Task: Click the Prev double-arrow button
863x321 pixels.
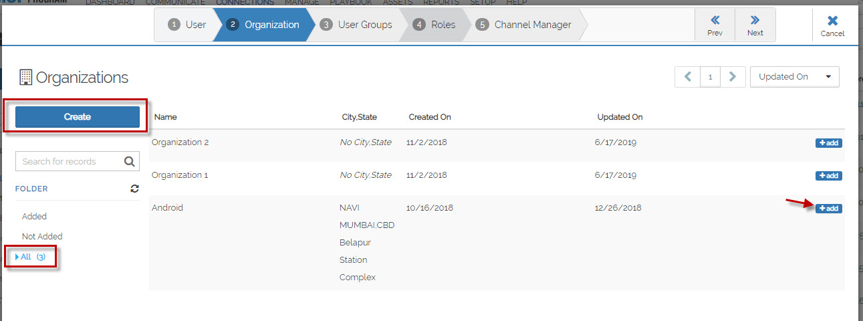Action: coord(715,25)
